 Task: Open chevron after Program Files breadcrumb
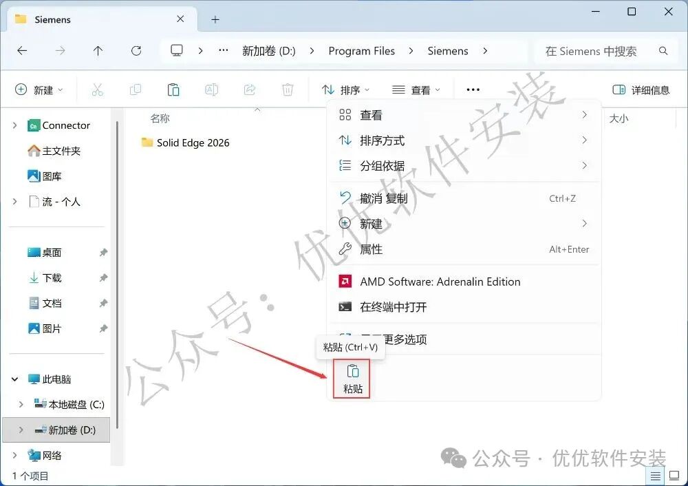click(x=411, y=51)
